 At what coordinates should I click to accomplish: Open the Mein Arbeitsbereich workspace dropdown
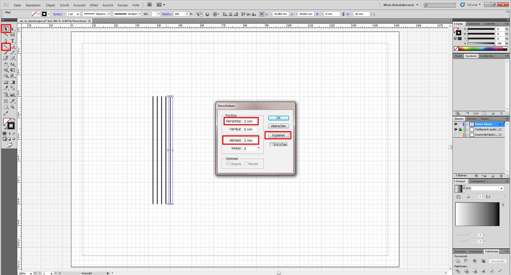pyautogui.click(x=417, y=5)
